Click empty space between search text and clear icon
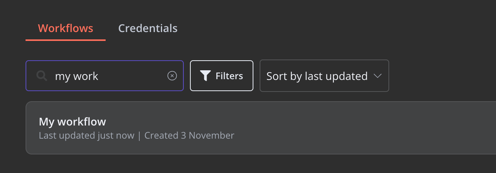 [132, 76]
